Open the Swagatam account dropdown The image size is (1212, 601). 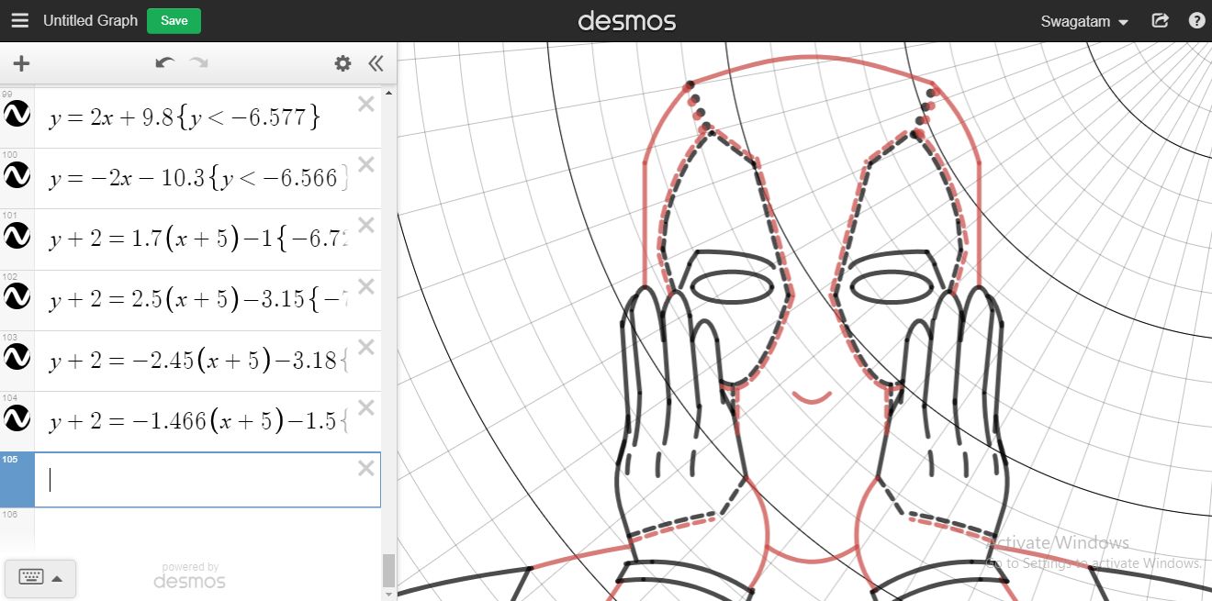coord(1083,20)
